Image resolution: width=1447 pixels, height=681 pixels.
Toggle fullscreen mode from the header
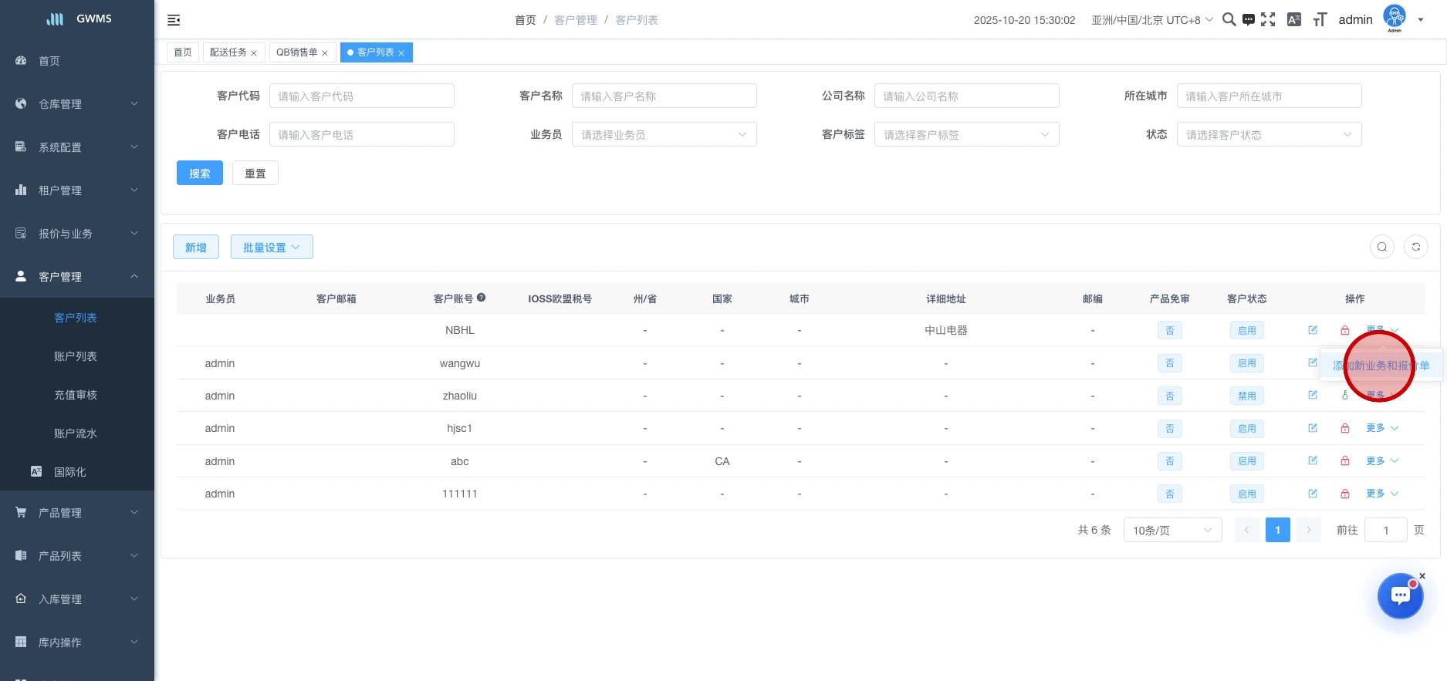(1268, 20)
